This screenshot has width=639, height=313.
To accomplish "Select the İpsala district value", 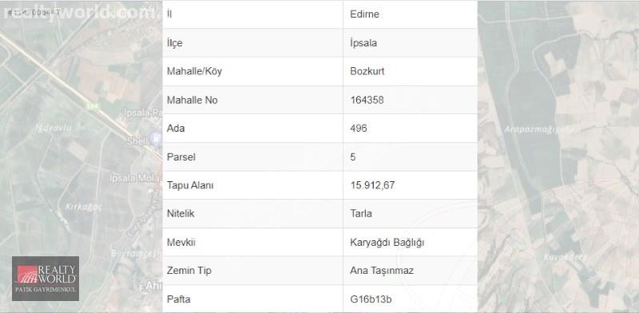I will pyautogui.click(x=363, y=43).
